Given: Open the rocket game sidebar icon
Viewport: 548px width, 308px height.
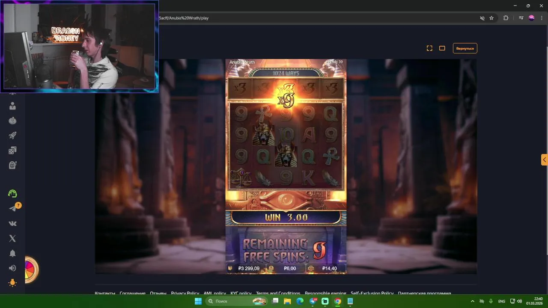Looking at the screenshot, I should [12, 135].
